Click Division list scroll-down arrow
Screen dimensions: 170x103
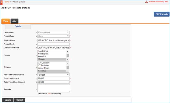[x=68, y=71]
